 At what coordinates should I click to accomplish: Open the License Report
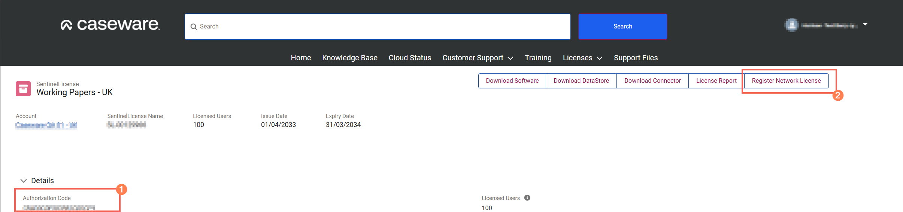point(716,81)
